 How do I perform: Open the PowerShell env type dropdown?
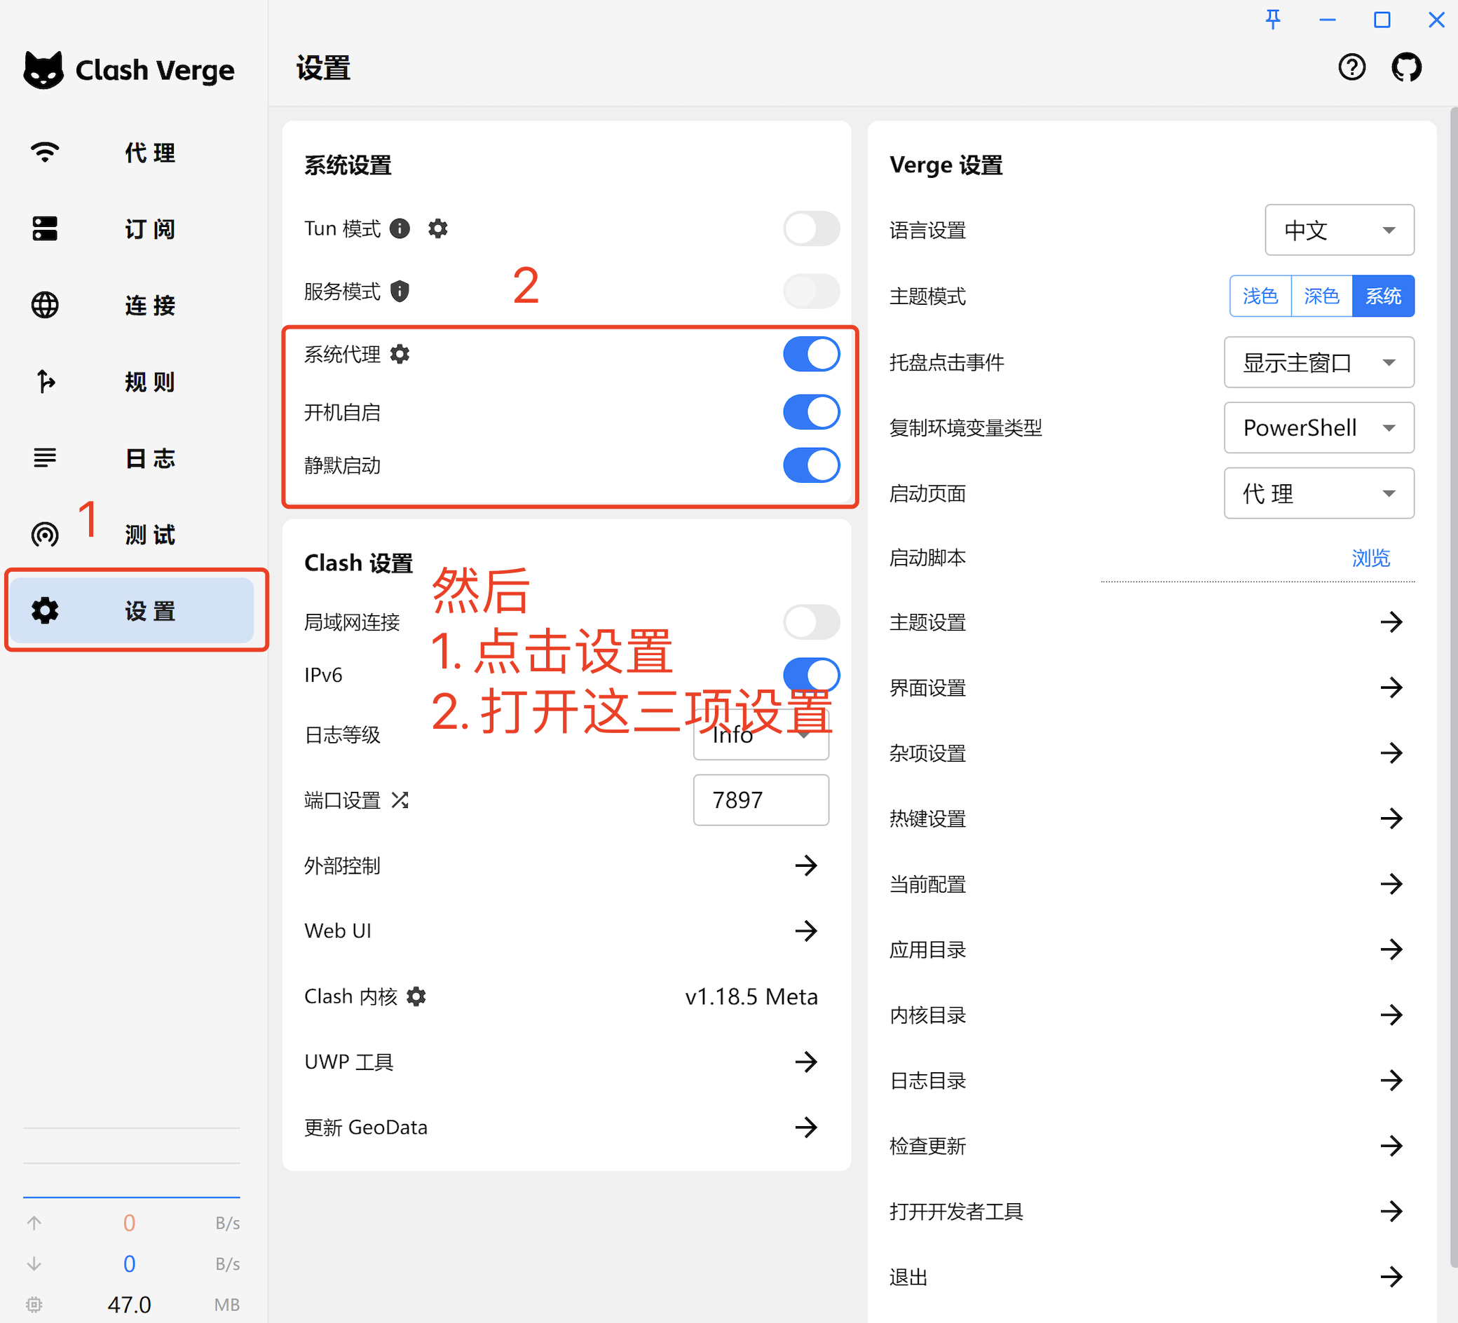coord(1319,427)
